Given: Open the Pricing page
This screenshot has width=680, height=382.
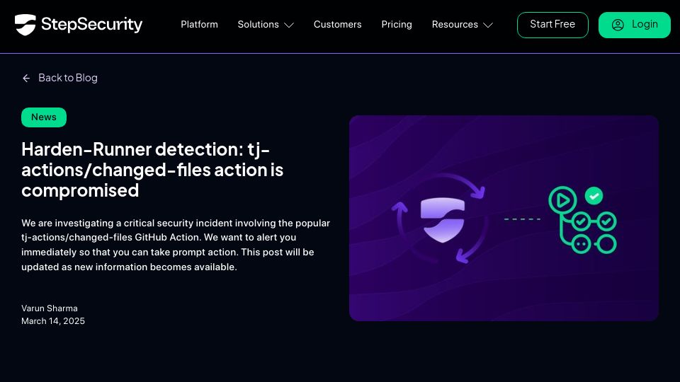Looking at the screenshot, I should 397,25.
